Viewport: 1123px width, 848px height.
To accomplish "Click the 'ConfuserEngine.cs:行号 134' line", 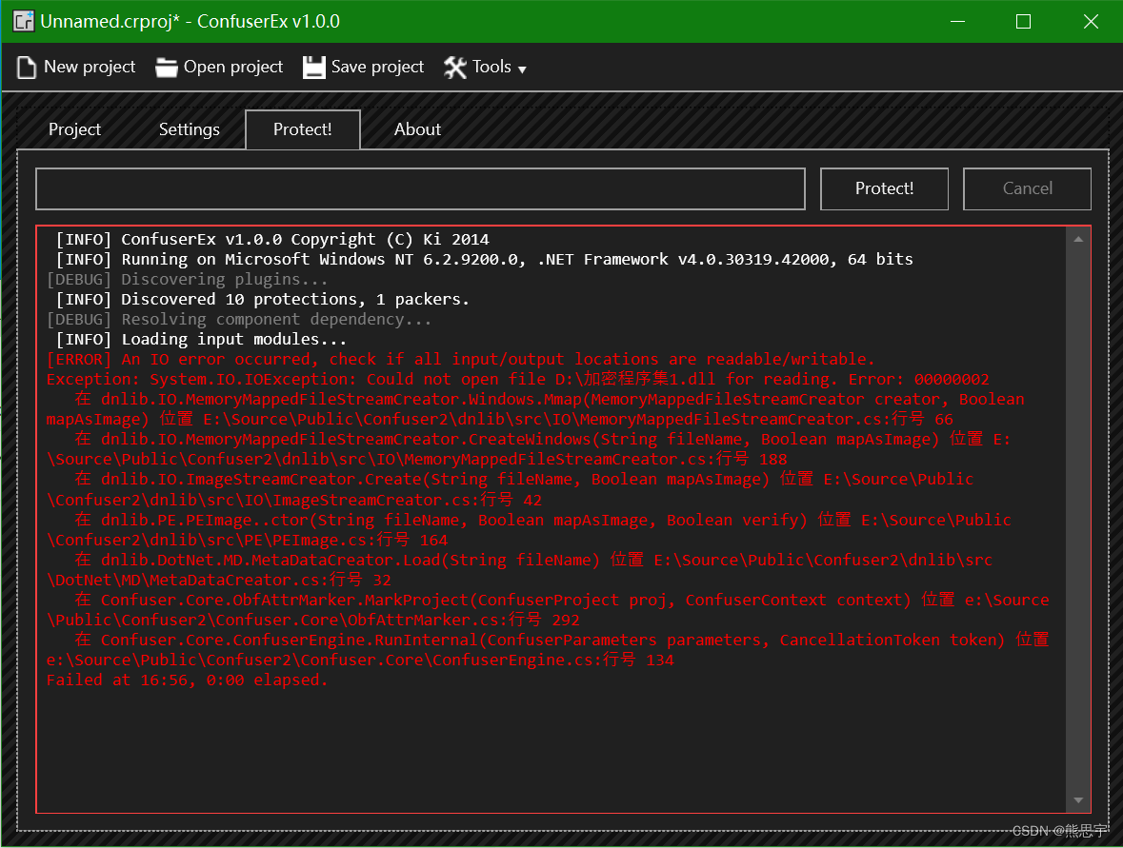I will tap(360, 660).
